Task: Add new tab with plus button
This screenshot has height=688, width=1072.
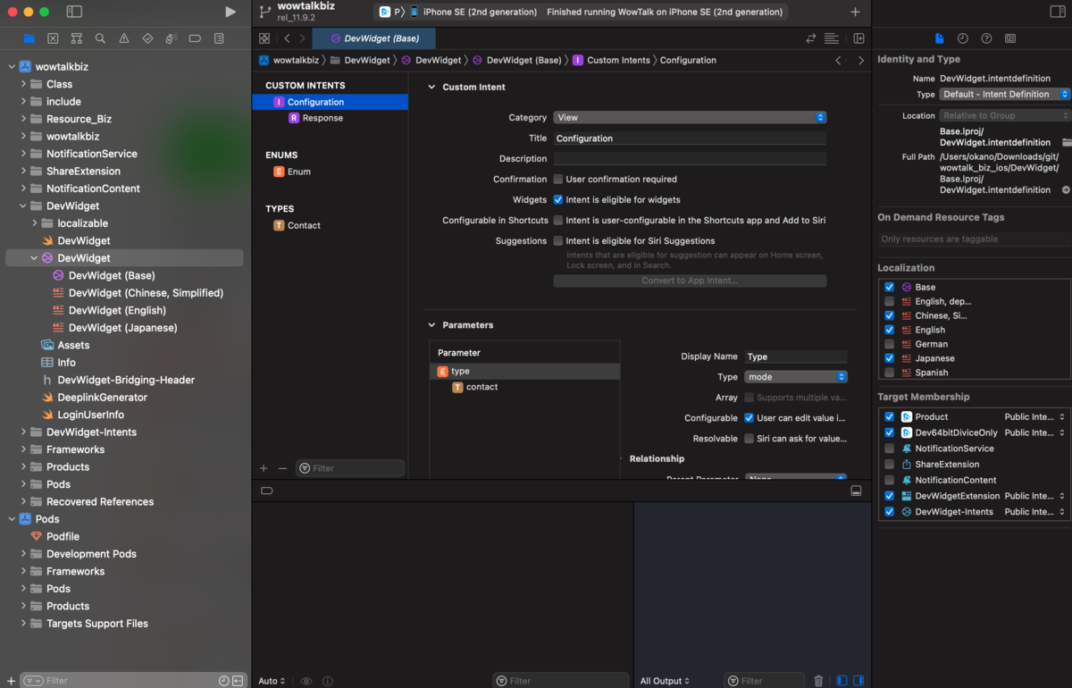Action: click(855, 13)
